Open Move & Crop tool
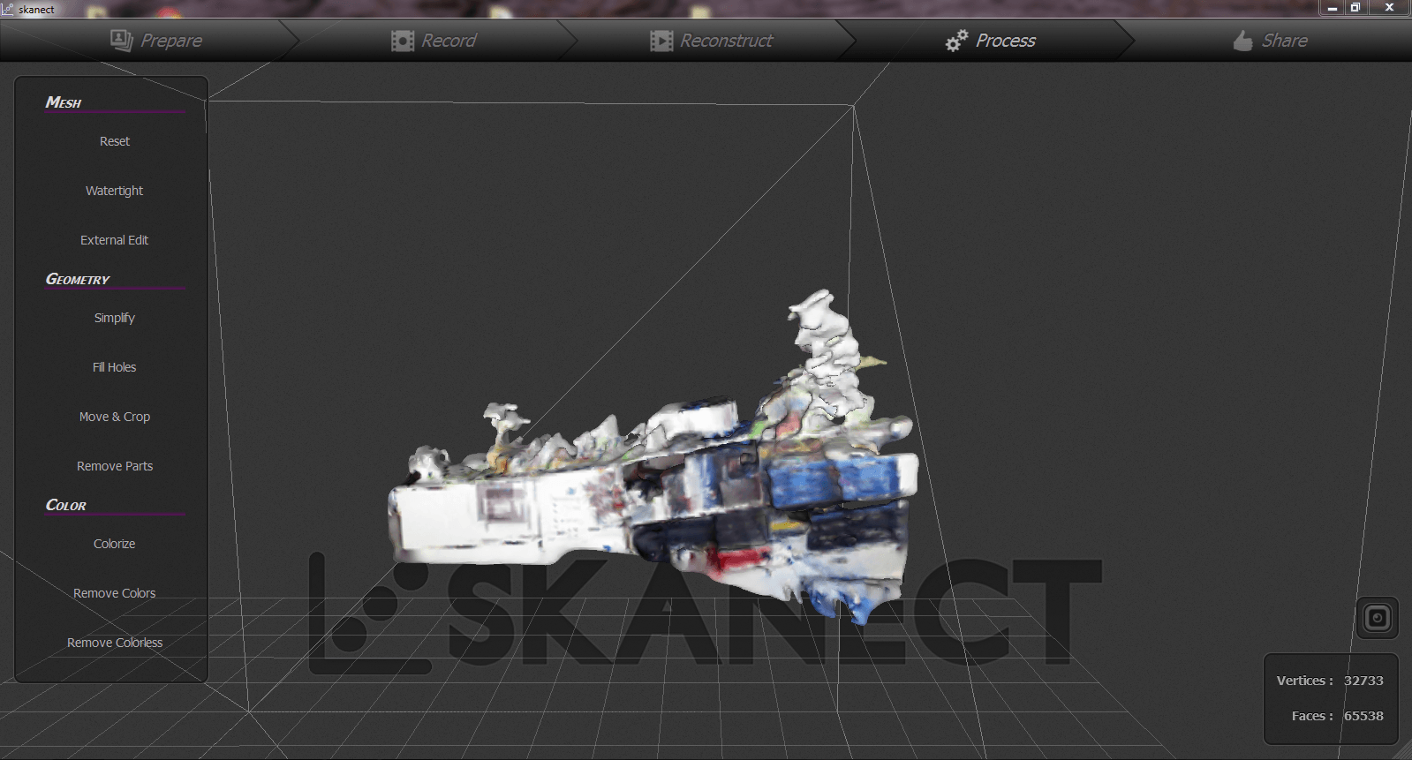 [115, 417]
